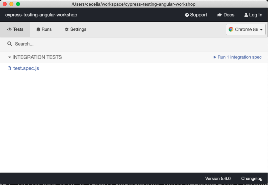Run 1 integration spec
The height and width of the screenshot is (185, 268).
click(x=238, y=57)
